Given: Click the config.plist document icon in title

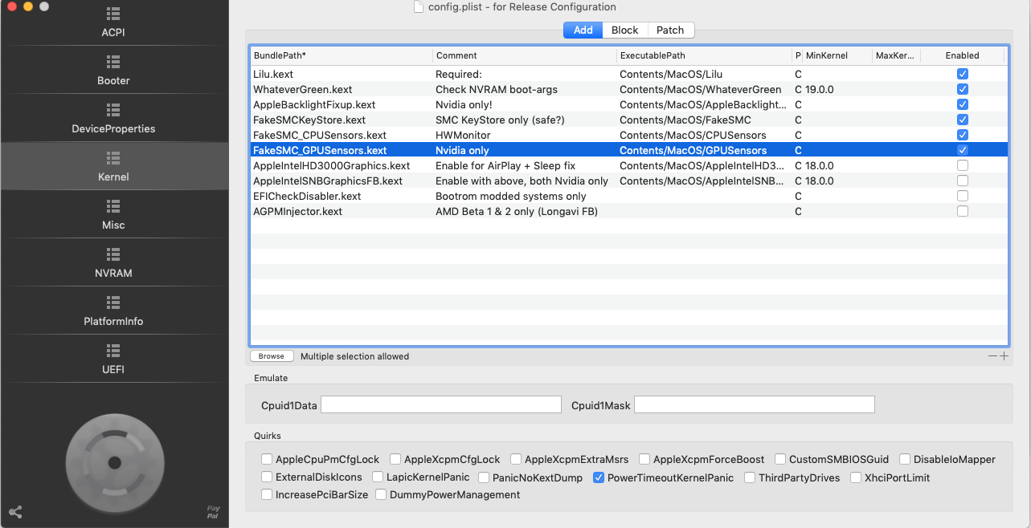Looking at the screenshot, I should click(x=418, y=6).
